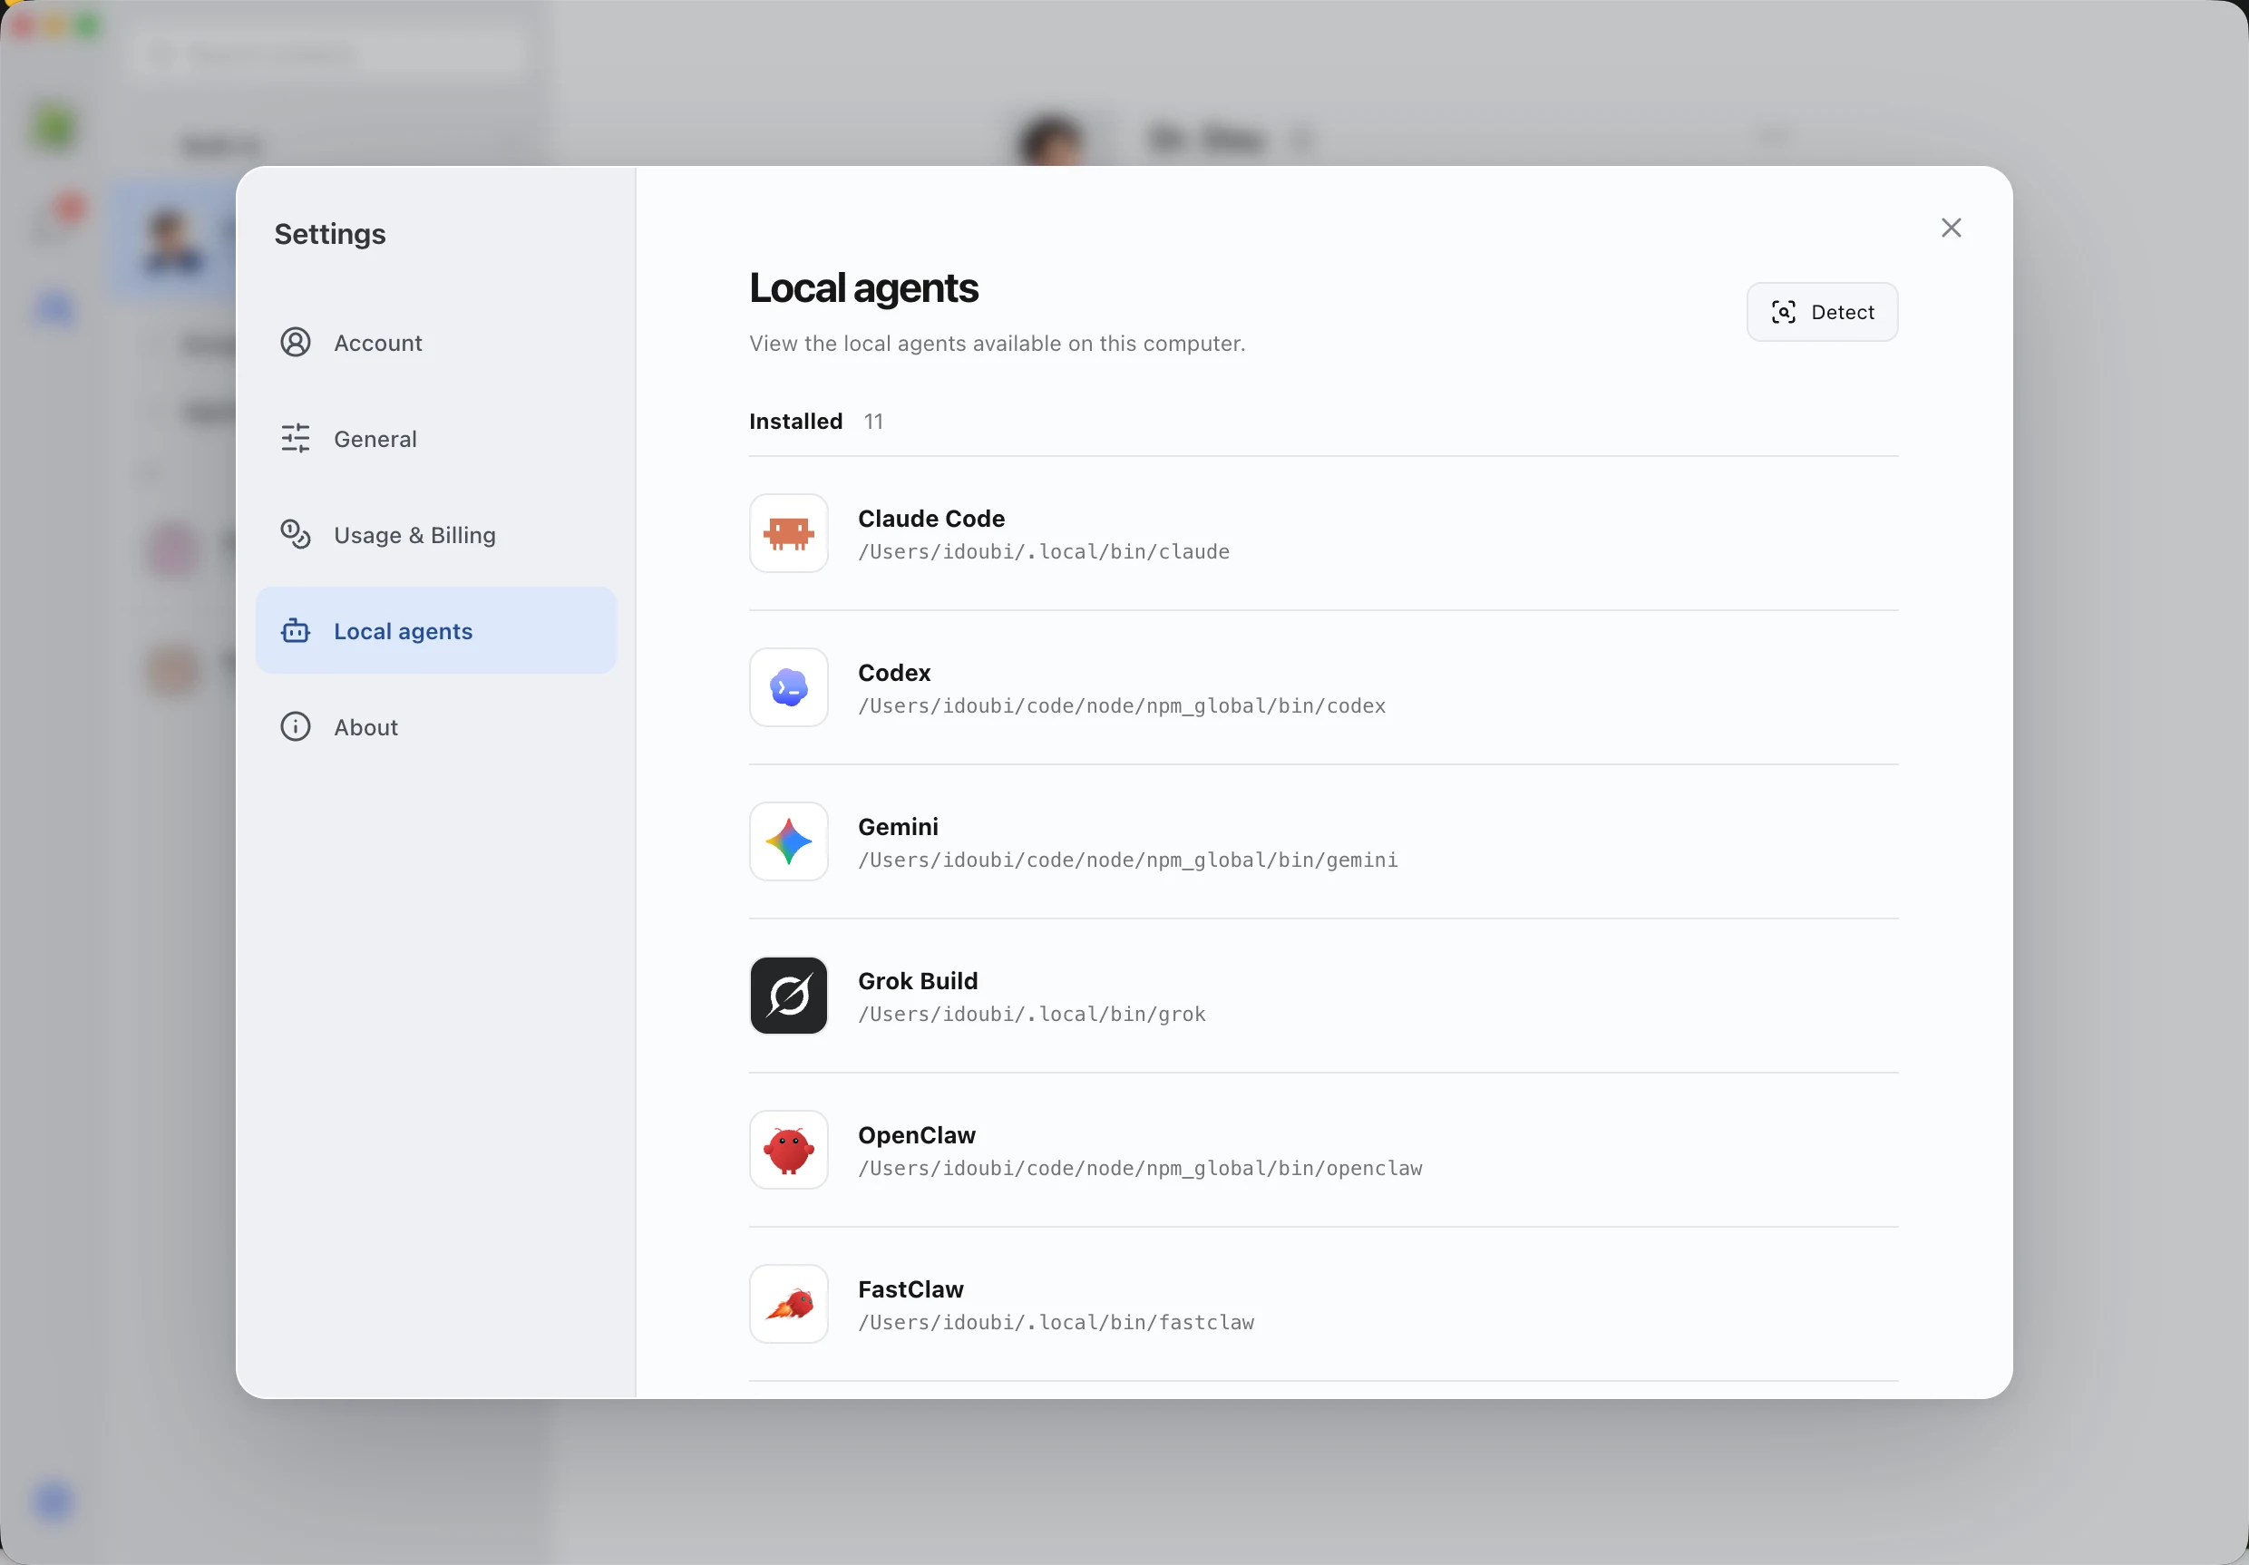The width and height of the screenshot is (2249, 1565).
Task: Click the Codex agent icon
Action: pyautogui.click(x=789, y=687)
